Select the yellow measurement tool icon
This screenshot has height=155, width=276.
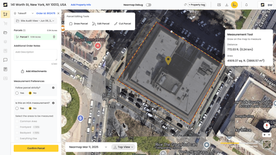[x=234, y=5]
